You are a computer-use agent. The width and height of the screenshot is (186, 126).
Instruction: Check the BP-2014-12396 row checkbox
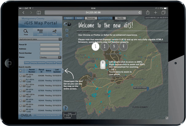coord(21,100)
